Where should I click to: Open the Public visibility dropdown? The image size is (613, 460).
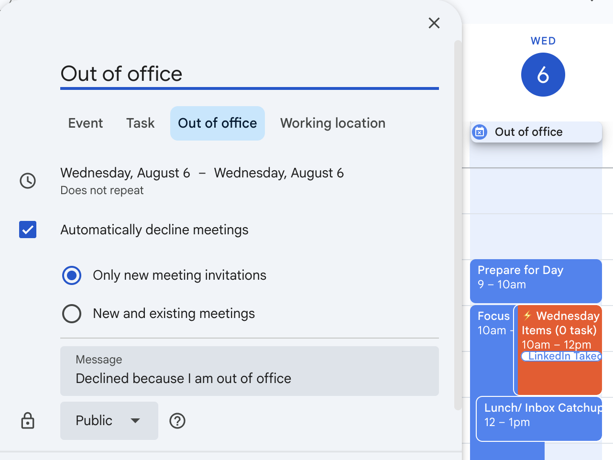tap(109, 421)
